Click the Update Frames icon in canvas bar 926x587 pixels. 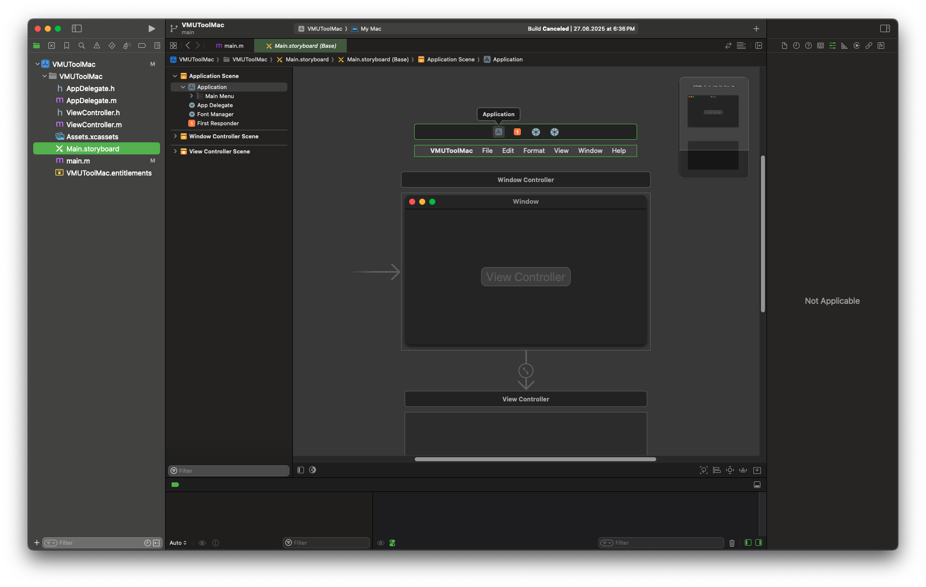point(704,470)
